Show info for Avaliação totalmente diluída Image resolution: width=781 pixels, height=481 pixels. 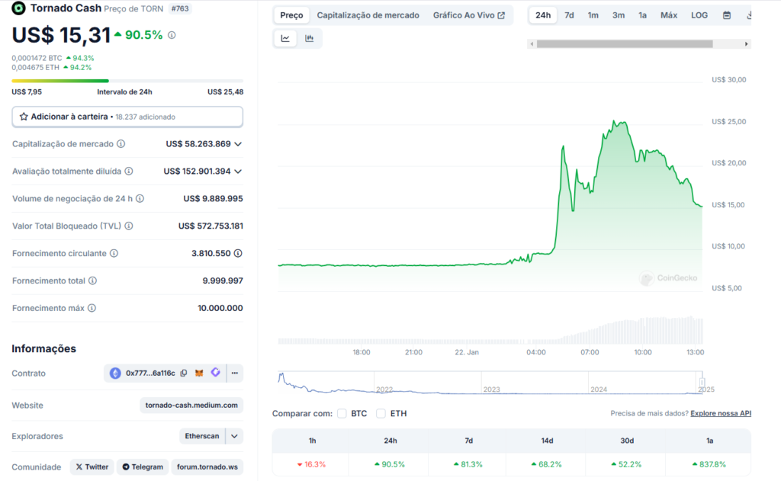coord(128,172)
